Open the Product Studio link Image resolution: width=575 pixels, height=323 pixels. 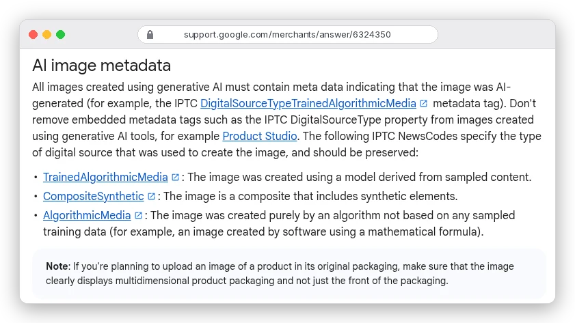tap(260, 136)
